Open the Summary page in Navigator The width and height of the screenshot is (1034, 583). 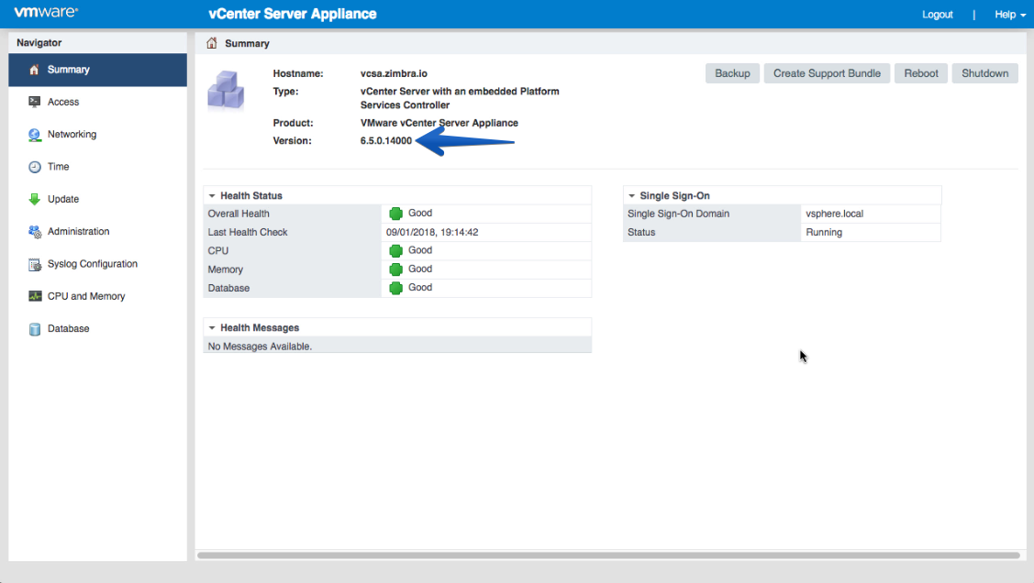[97, 70]
